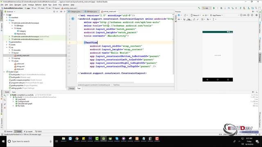Open the Sync tab in build panel
This screenshot has width=262, height=147.
pyautogui.click(x=14, y=92)
